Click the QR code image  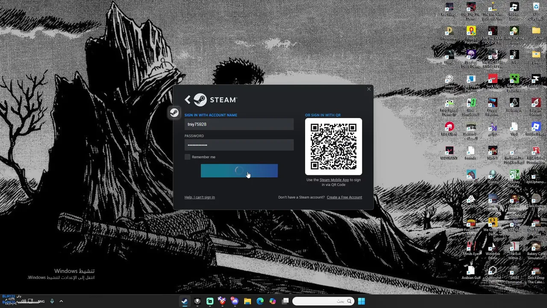[333, 147]
